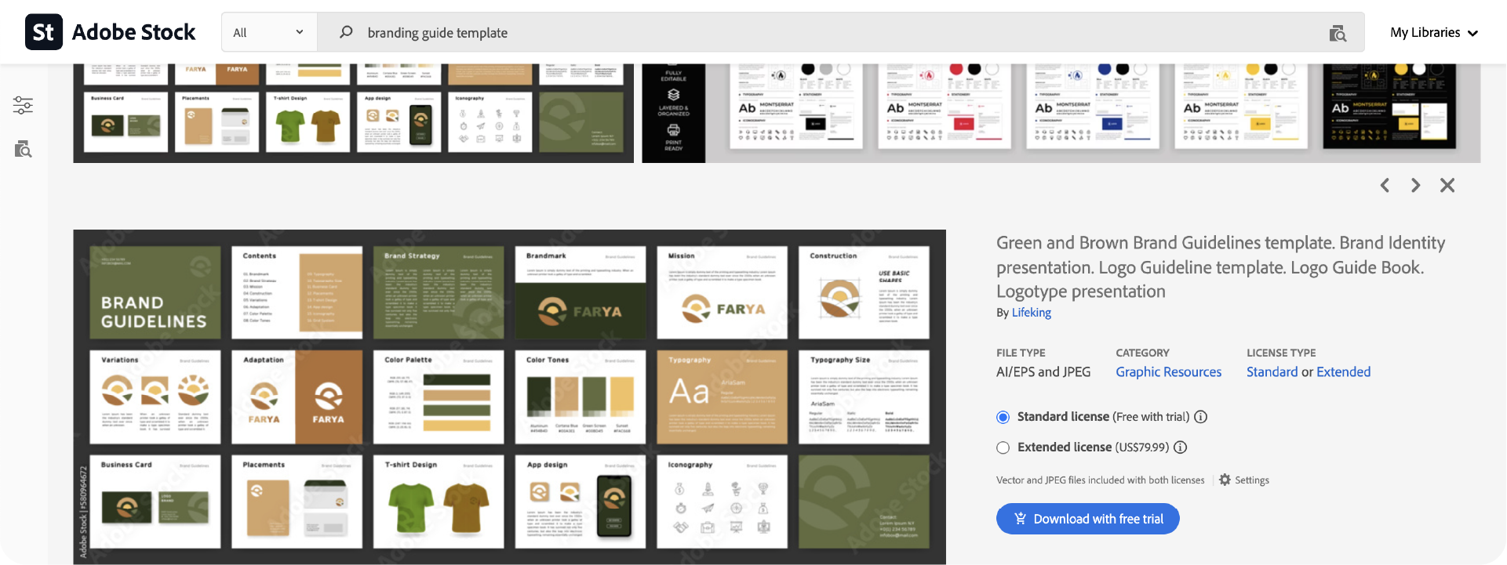Click the Adobe Stock St logo icon
The image size is (1507, 565).
tap(44, 32)
